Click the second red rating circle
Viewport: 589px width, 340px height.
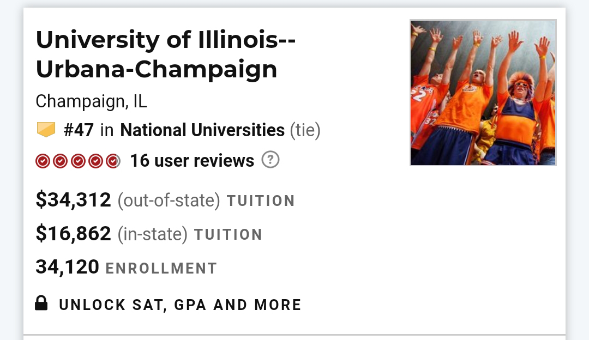tap(61, 161)
